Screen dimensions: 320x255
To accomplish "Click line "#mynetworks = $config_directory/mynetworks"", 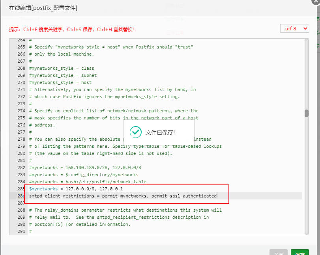I will pyautogui.click(x=84, y=175).
